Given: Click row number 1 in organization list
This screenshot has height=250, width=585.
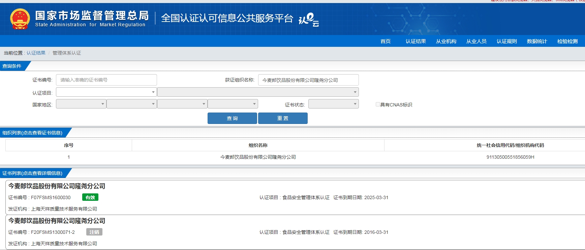Looking at the screenshot, I should tap(69, 157).
